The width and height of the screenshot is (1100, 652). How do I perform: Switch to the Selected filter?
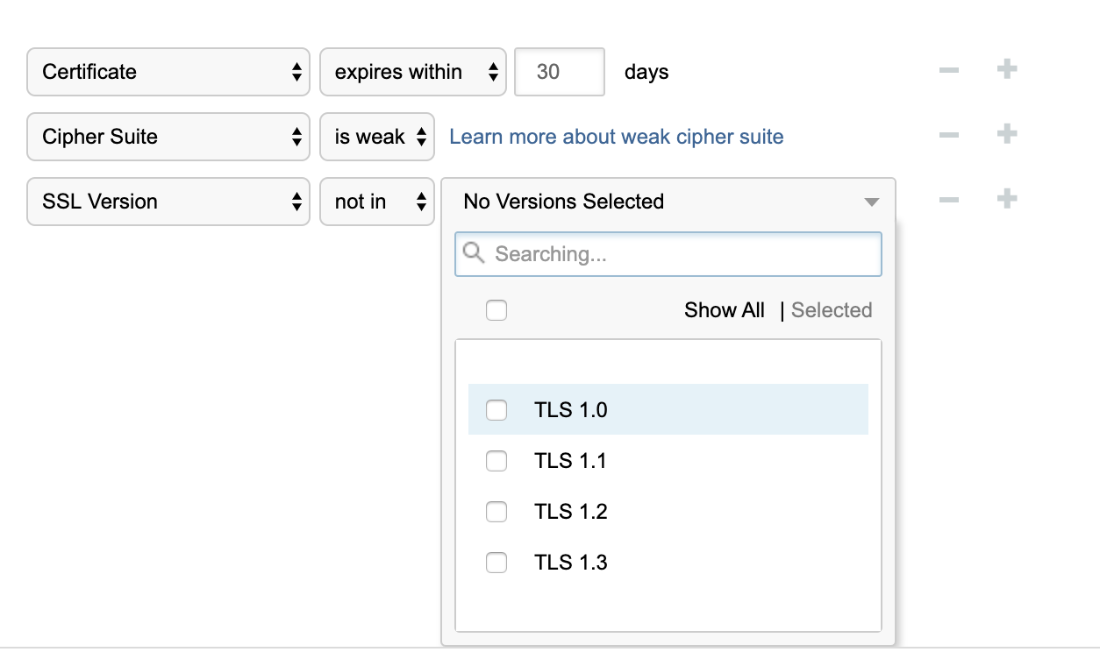[832, 310]
